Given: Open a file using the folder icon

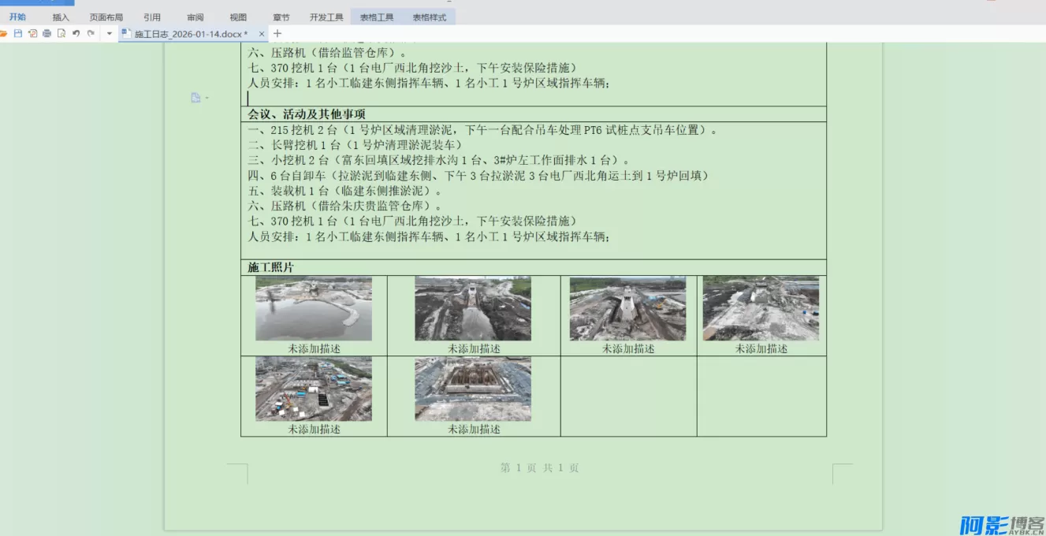Looking at the screenshot, I should (x=3, y=33).
